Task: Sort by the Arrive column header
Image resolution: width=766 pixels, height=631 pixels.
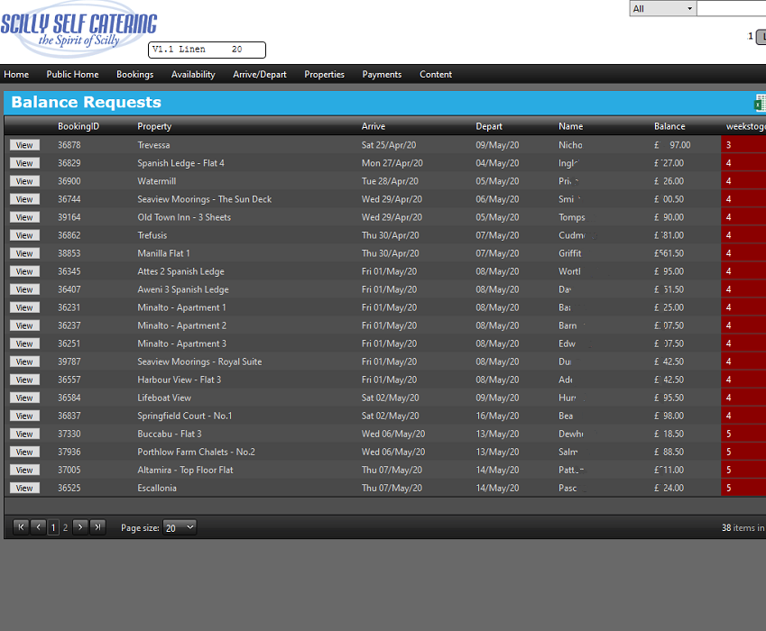Action: pyautogui.click(x=374, y=126)
